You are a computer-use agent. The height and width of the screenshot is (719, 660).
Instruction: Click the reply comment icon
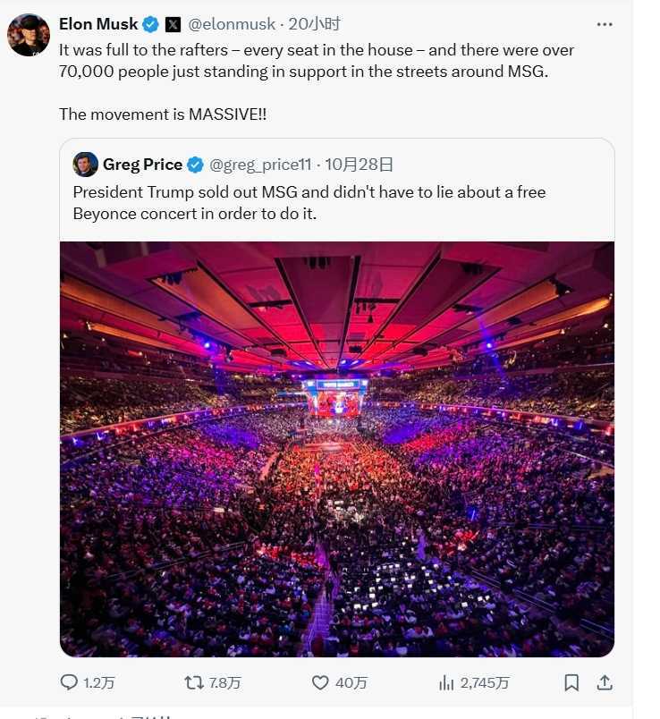click(69, 682)
